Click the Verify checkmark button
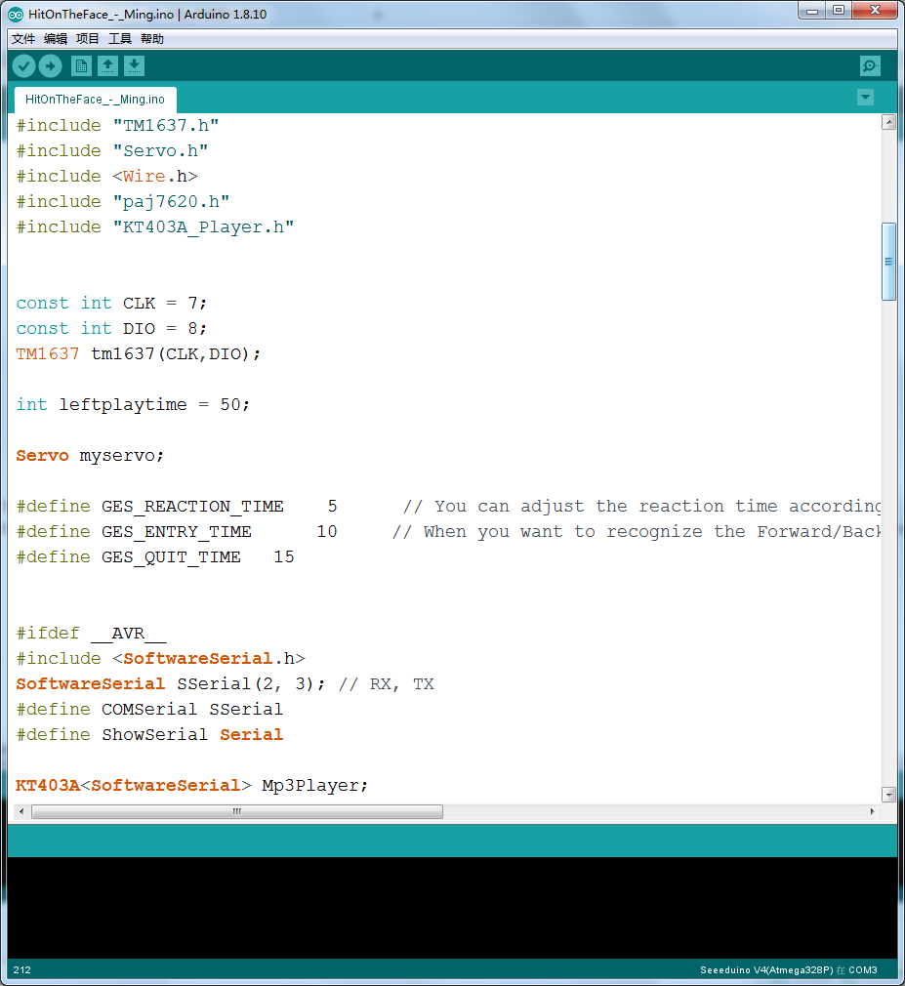This screenshot has height=986, width=905. tap(23, 66)
